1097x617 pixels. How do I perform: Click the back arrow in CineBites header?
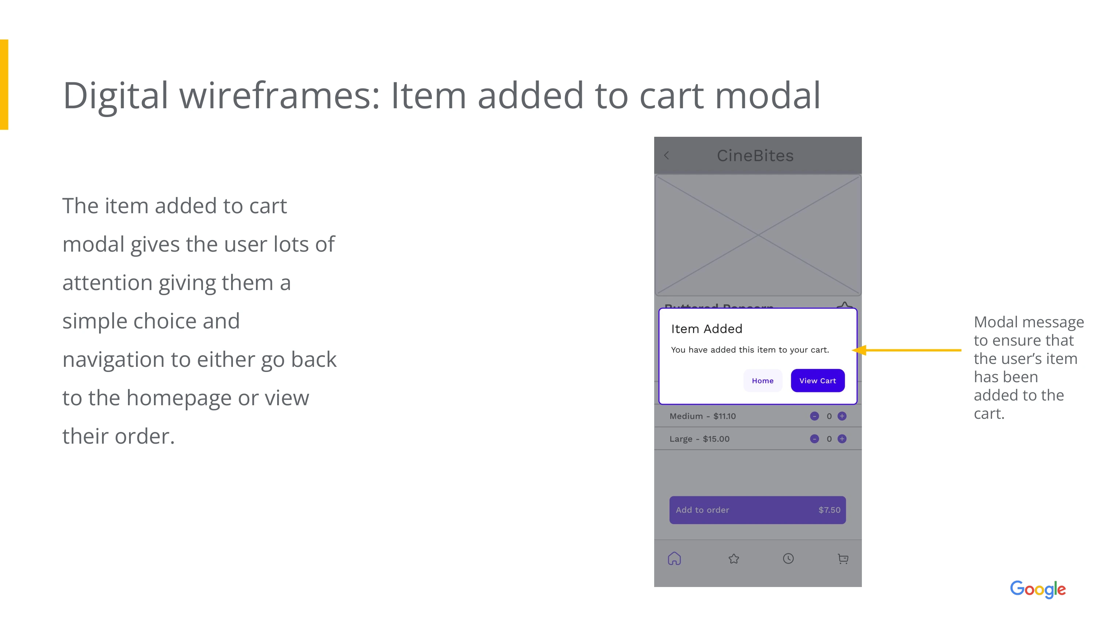point(667,156)
